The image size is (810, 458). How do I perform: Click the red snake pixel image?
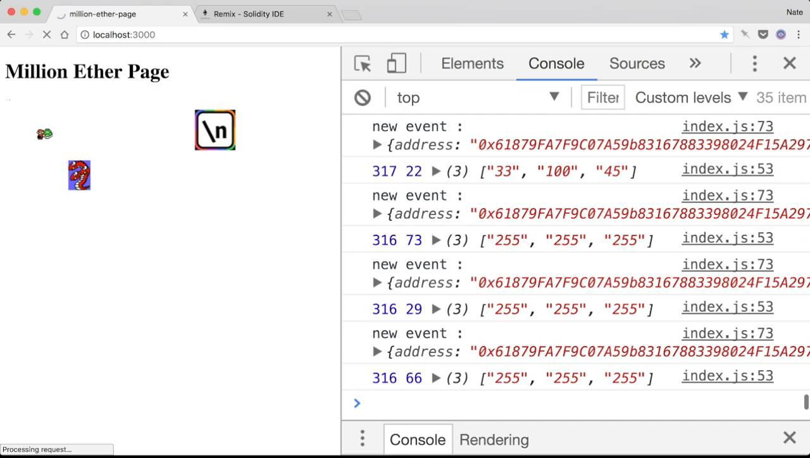79,175
